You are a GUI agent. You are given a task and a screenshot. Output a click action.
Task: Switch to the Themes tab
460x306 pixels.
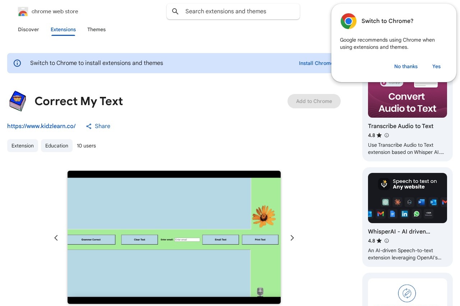[x=96, y=29]
